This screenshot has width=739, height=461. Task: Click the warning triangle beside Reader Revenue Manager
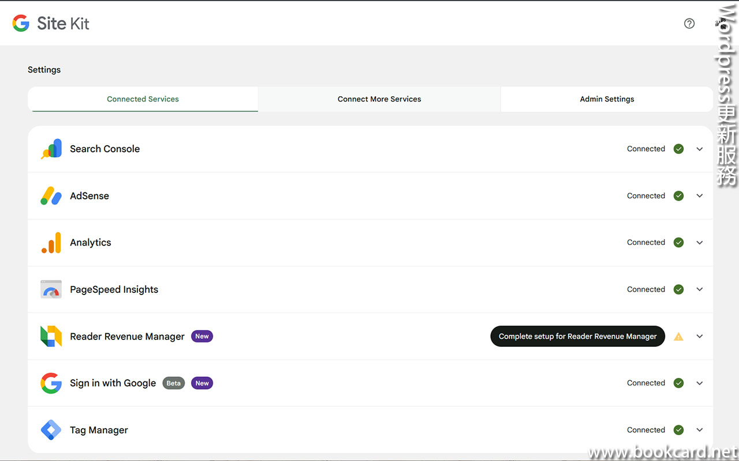[x=678, y=336]
